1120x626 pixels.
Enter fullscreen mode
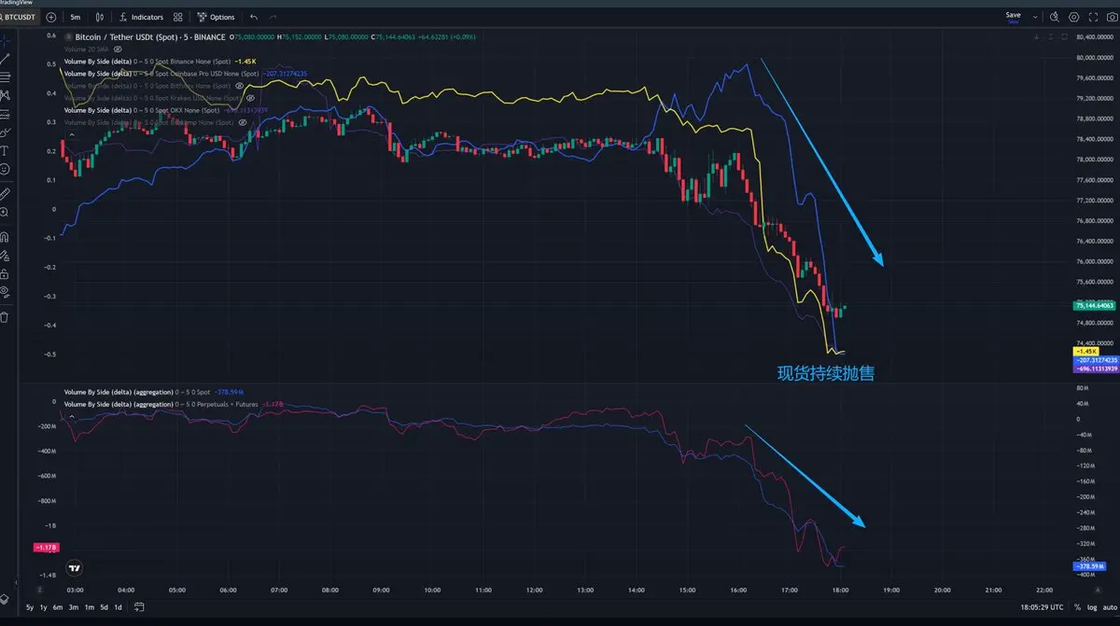(1093, 17)
